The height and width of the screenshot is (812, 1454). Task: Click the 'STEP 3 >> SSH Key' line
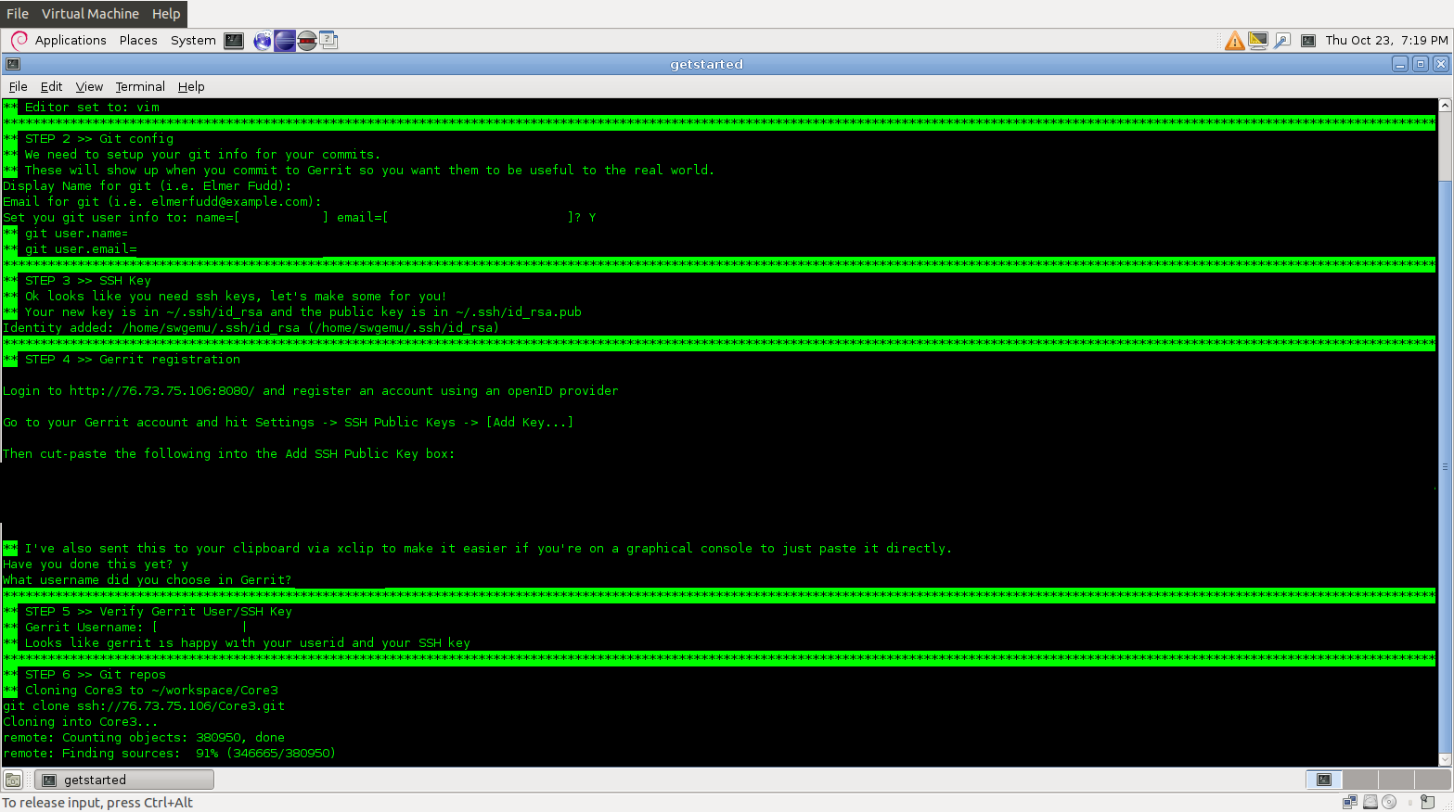tap(88, 280)
